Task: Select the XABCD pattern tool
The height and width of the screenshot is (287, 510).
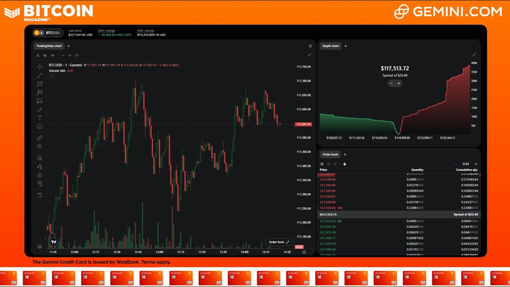Action: click(40, 92)
